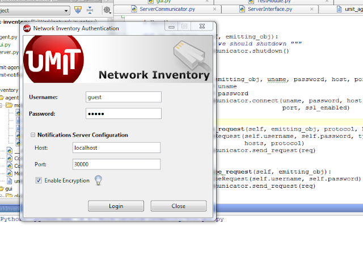
Task: Select gent.py in the project tree
Action: click(9, 37)
